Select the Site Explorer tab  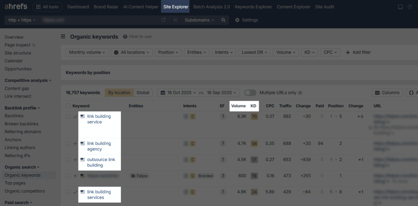point(176,7)
